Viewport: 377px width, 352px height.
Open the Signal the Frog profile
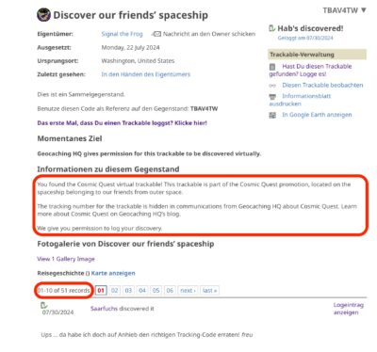pos(122,34)
